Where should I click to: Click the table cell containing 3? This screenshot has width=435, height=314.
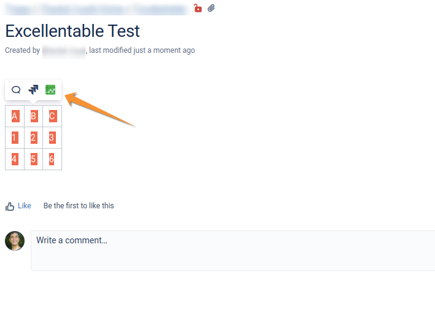(x=52, y=138)
